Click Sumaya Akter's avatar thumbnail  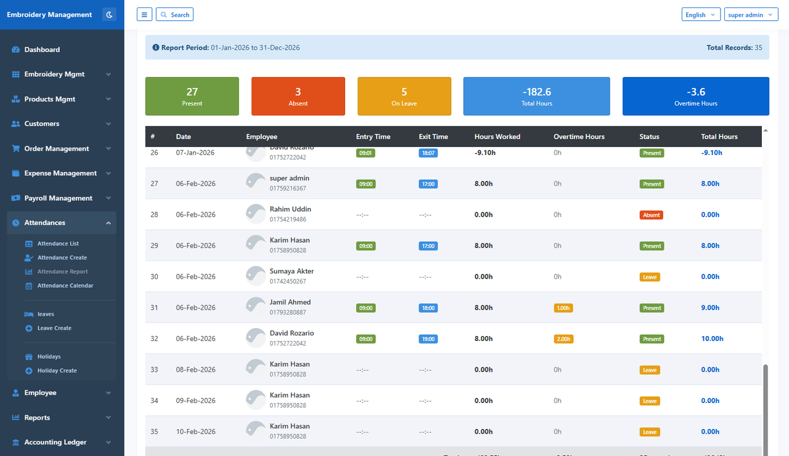[x=256, y=276]
